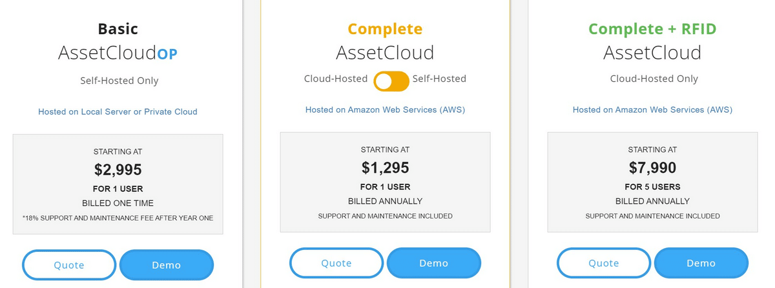Viewport: 775px width, 288px height.
Task: Click the Cloud-Hosted label beside the switch
Action: pos(335,79)
